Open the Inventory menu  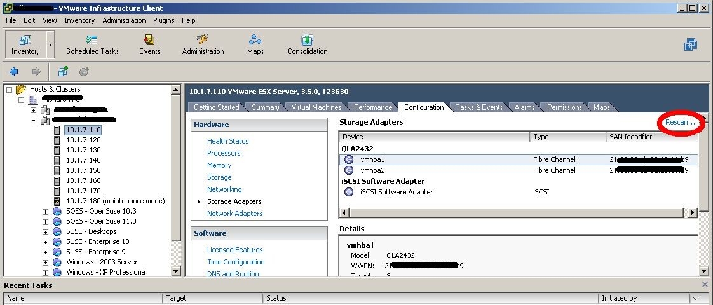click(79, 20)
